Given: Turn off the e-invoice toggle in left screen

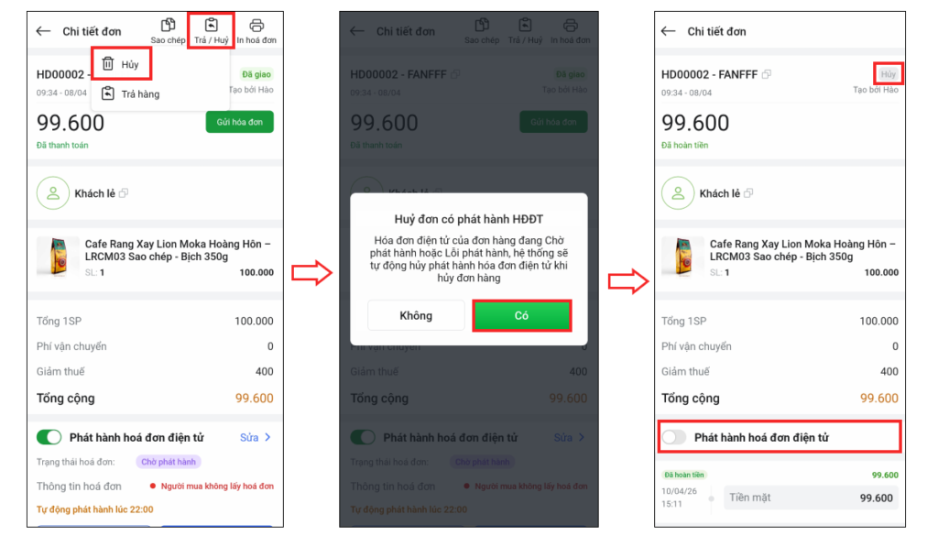Looking at the screenshot, I should [49, 438].
